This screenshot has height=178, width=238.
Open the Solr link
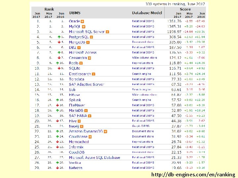pos(72,90)
